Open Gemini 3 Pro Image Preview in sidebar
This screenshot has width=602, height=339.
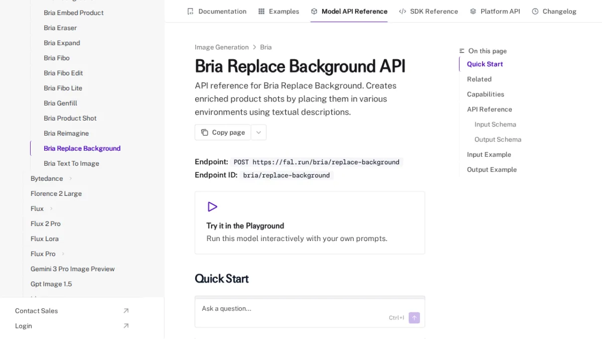[x=73, y=269]
